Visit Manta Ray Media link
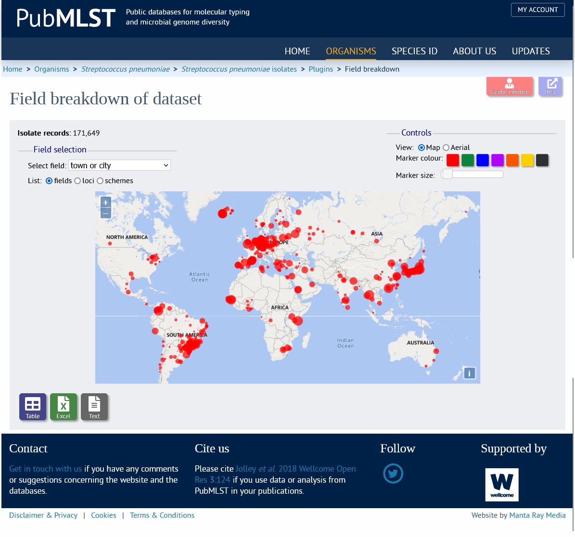The width and height of the screenshot is (575, 537). [537, 515]
